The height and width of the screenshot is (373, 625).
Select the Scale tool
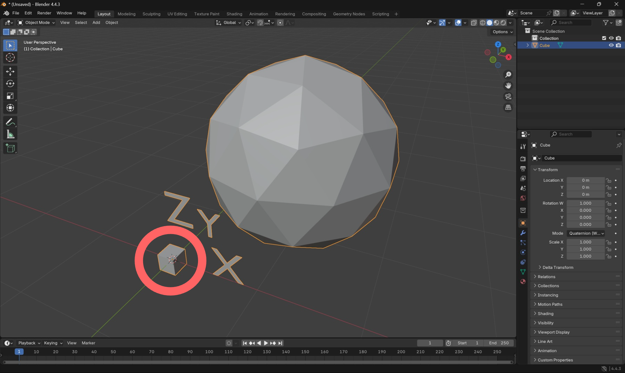click(x=10, y=96)
